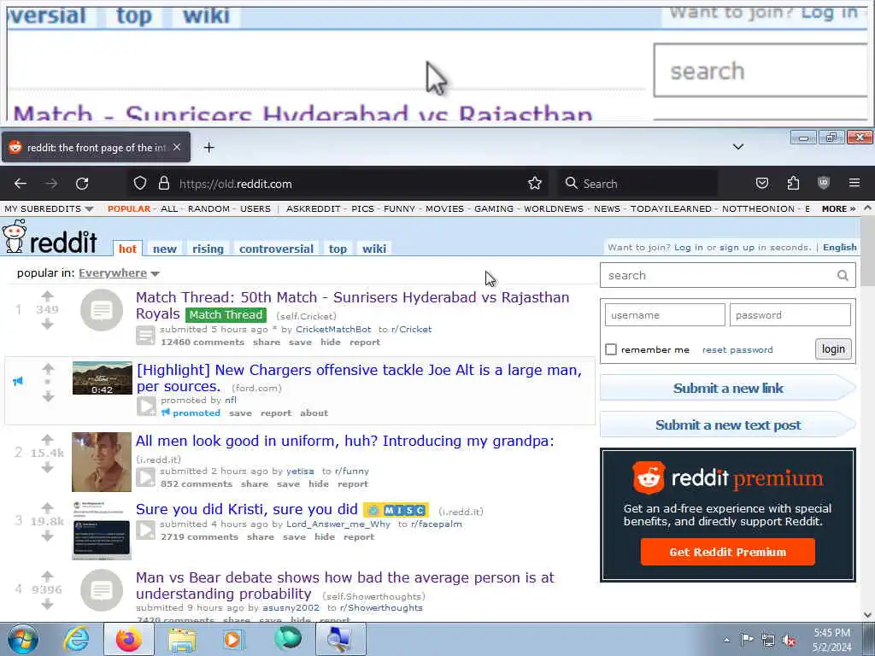The height and width of the screenshot is (656, 875).
Task: Open Internet Explorer from the taskbar
Action: tap(76, 639)
